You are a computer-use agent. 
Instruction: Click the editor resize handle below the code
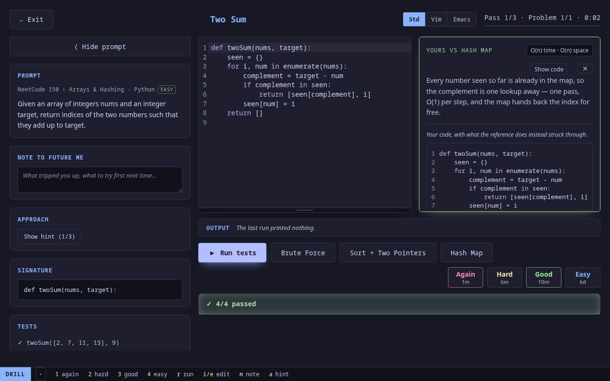click(305, 210)
